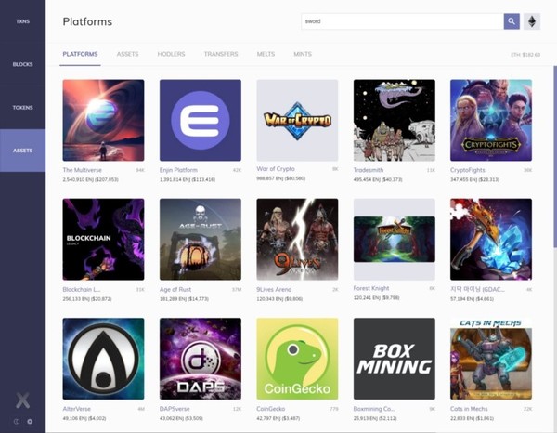Screen dimensions: 557x433
Task: Open the AlterVerse logo thumbnail
Action: 103,359
